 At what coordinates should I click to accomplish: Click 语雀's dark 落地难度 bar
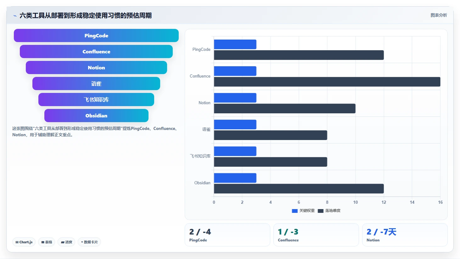coord(271,135)
